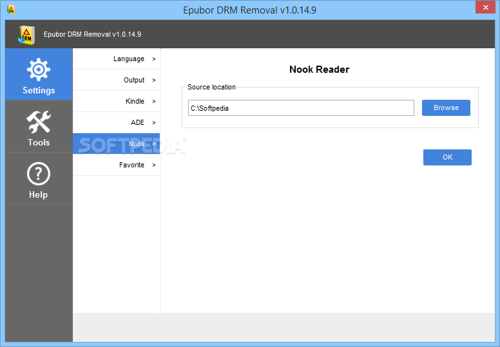
Task: Expand the ADE chevron arrow
Action: pyautogui.click(x=154, y=123)
